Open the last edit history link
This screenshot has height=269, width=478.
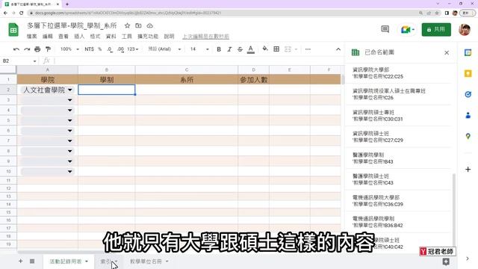(206, 37)
